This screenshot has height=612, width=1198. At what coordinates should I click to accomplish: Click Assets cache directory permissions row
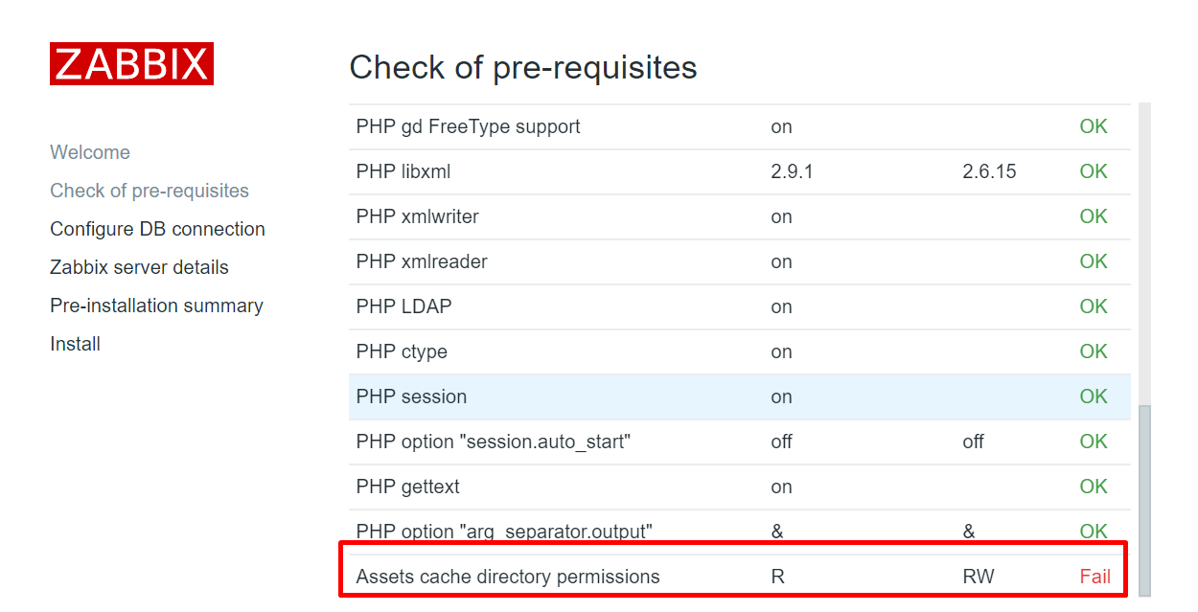click(x=508, y=577)
